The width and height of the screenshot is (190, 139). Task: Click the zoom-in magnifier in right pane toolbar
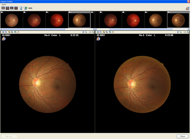[188, 32]
